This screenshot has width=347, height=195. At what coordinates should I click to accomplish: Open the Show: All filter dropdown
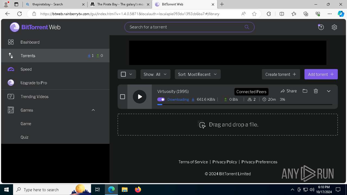pyautogui.click(x=155, y=74)
